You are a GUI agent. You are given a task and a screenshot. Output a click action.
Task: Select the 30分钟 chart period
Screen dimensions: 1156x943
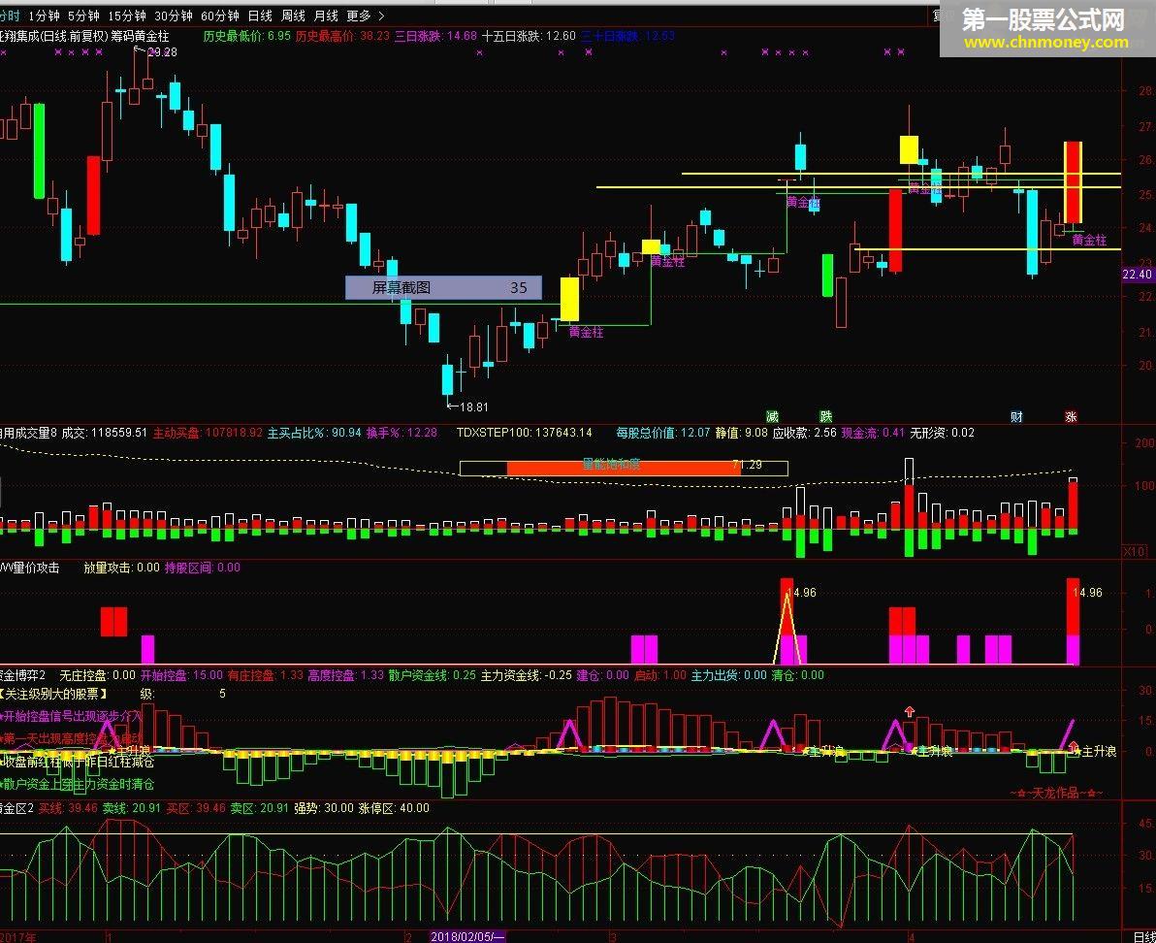[x=174, y=16]
